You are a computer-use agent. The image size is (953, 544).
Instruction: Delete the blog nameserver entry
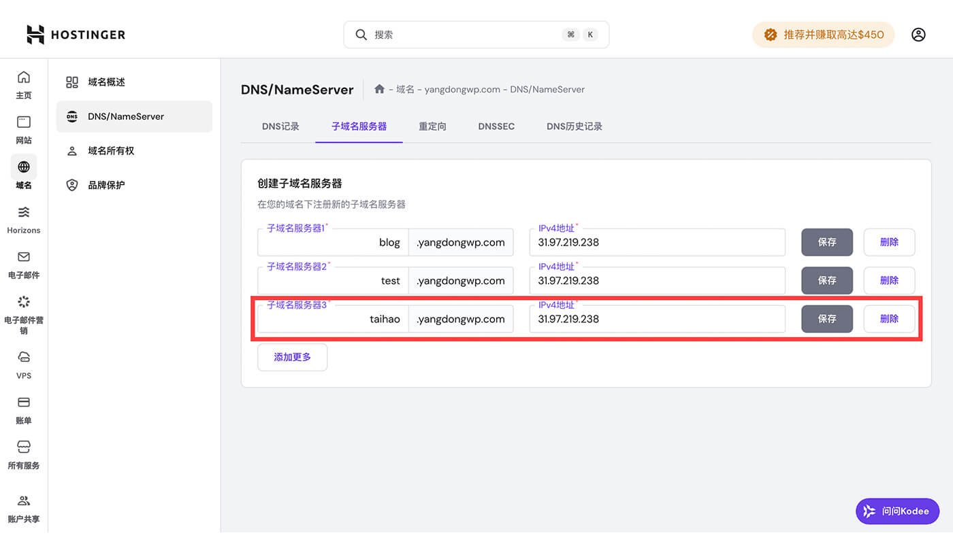[x=889, y=242]
